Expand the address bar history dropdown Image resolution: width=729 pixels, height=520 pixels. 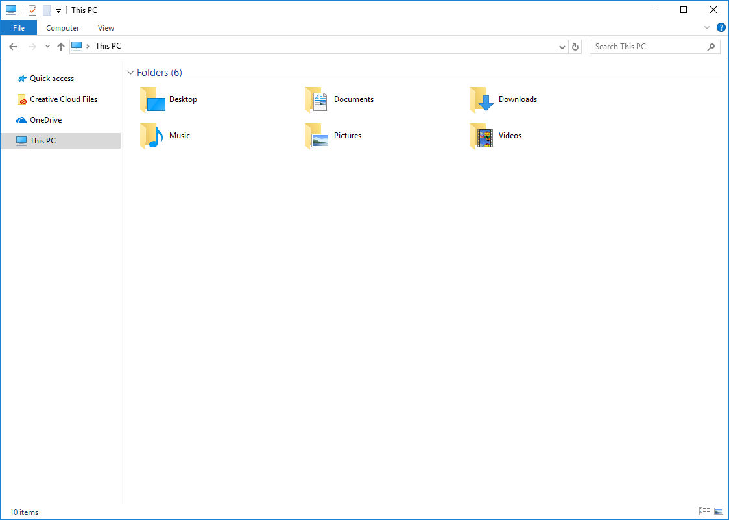(562, 47)
